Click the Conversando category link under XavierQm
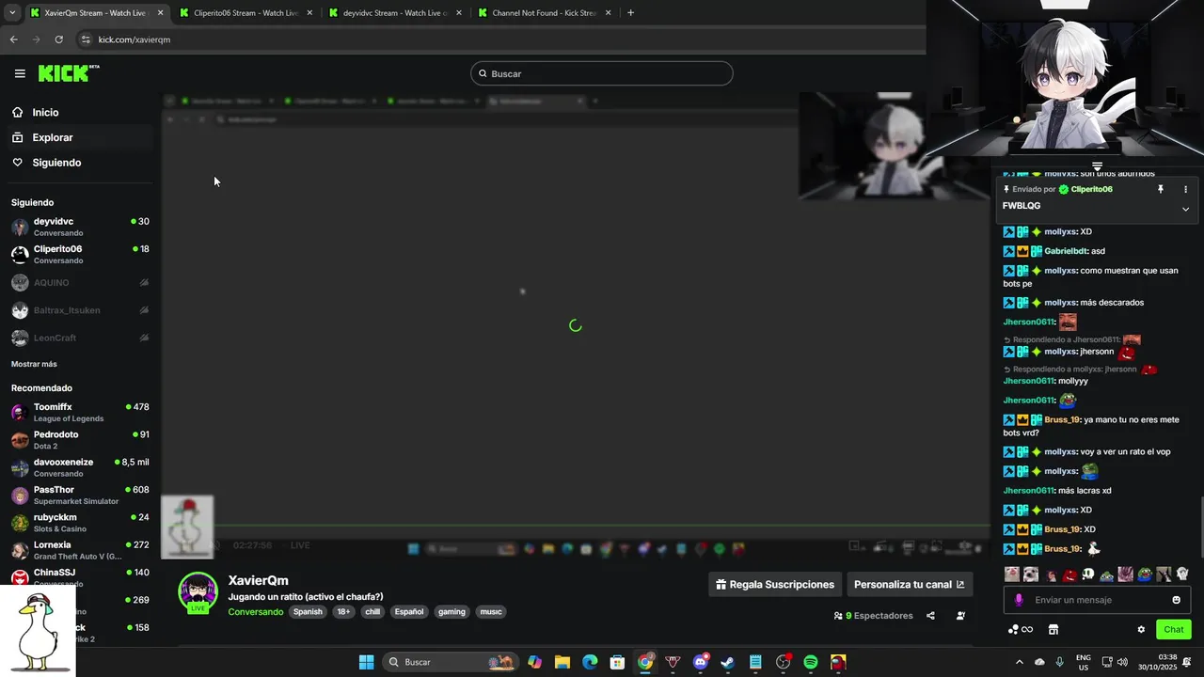 tap(255, 612)
